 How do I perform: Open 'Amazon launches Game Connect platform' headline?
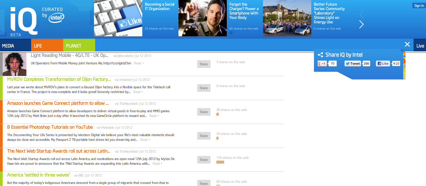click(58, 103)
